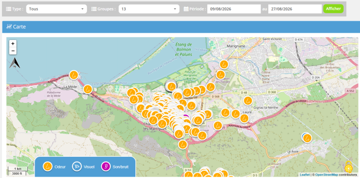Click the Étang de Bolmon label
The width and height of the screenshot is (360, 178).
tap(183, 49)
